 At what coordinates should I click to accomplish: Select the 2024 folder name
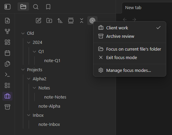[37, 43]
